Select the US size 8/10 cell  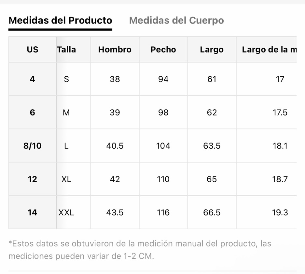[x=33, y=146]
